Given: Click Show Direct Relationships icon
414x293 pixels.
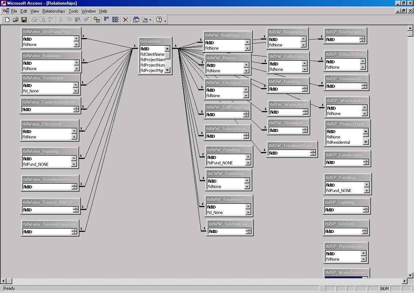Looking at the screenshot, I should (106, 20).
